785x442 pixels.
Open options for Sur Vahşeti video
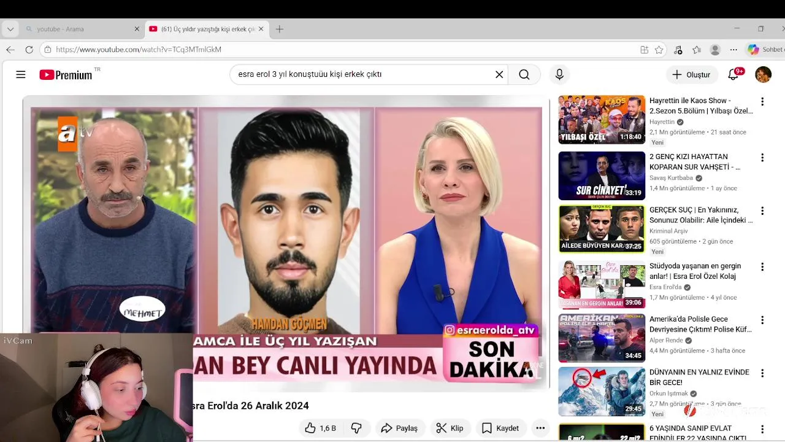click(x=762, y=158)
